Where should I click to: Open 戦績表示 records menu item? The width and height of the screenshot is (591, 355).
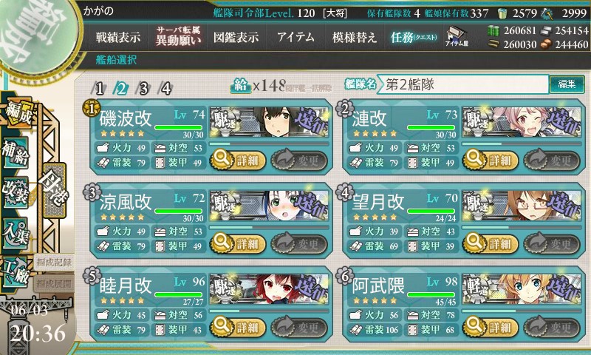[x=117, y=37]
